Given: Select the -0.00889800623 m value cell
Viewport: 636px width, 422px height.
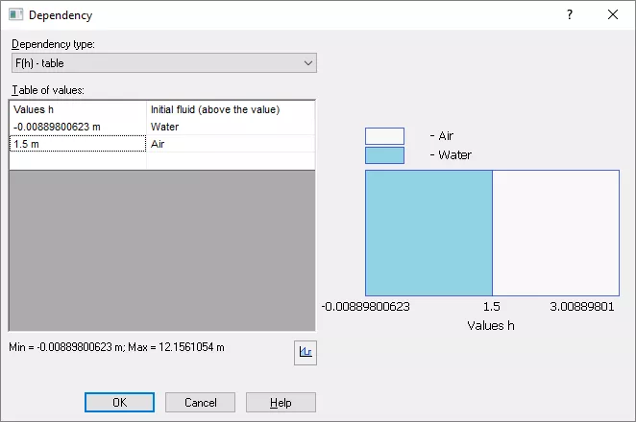Looking at the screenshot, I should [77, 126].
